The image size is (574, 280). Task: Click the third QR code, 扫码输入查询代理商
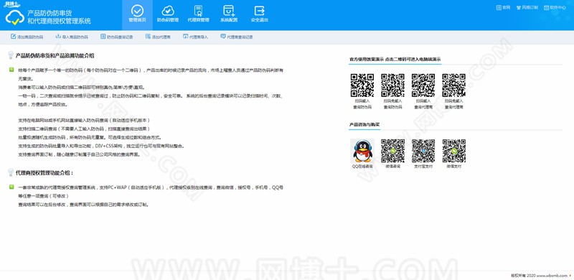pos(423,85)
